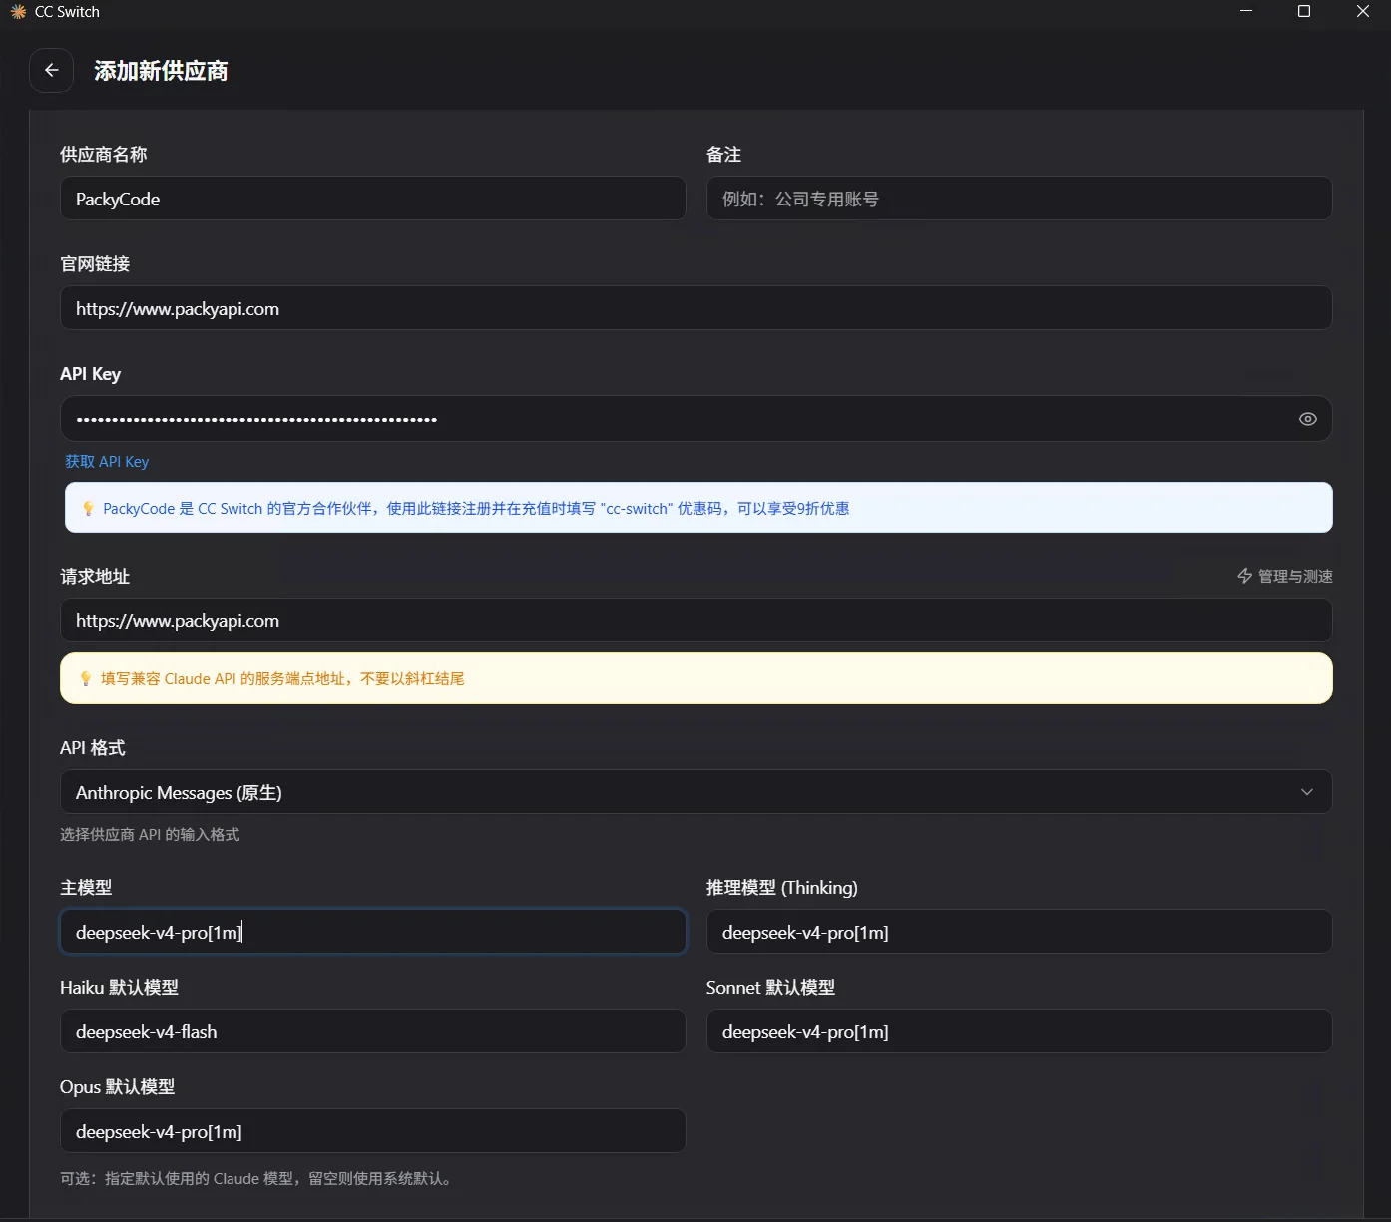Edit the Opus 默认模型 field
This screenshot has width=1391, height=1222.
[x=372, y=1131]
